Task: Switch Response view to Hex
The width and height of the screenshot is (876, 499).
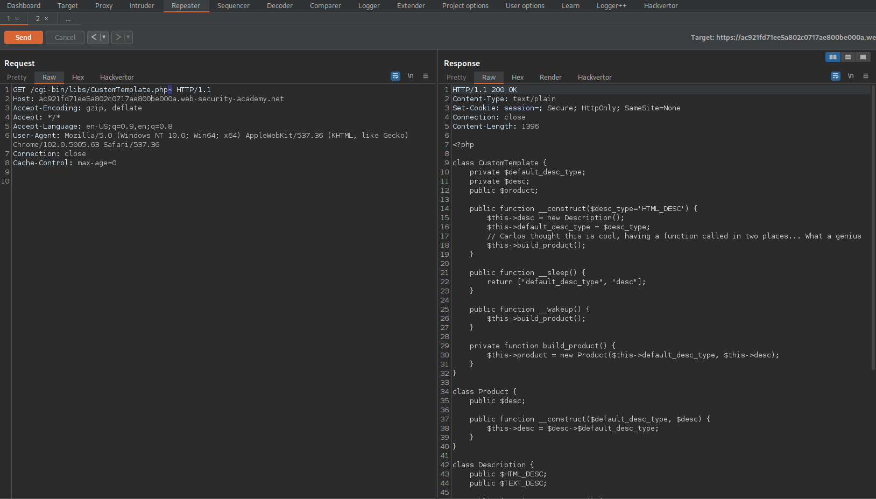Action: [518, 78]
